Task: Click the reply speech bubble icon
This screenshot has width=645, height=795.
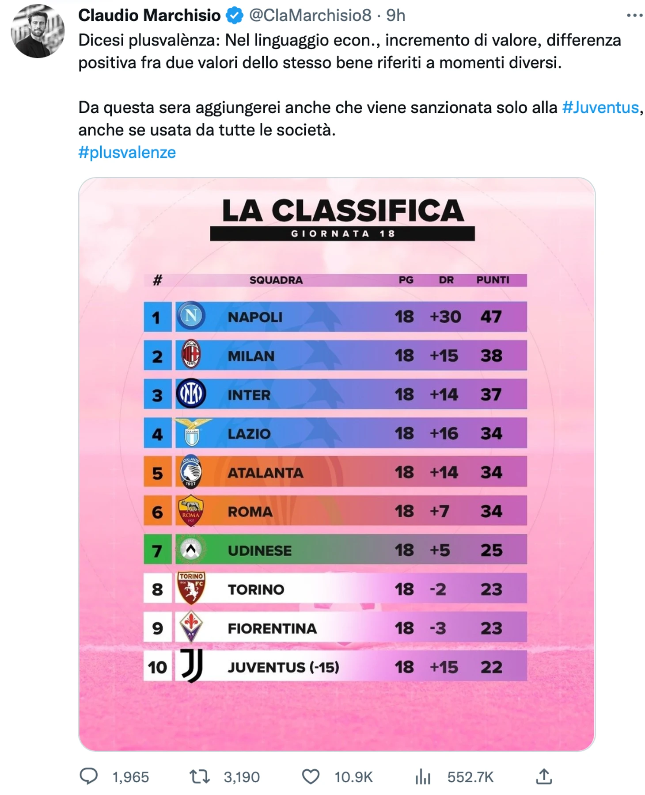Action: click(x=88, y=776)
